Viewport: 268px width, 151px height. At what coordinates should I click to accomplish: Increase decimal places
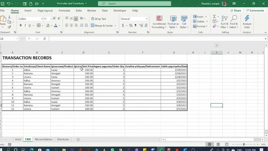point(141,26)
